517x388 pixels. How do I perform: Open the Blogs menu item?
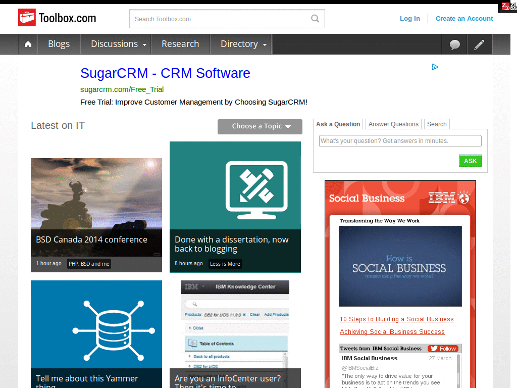tap(59, 44)
